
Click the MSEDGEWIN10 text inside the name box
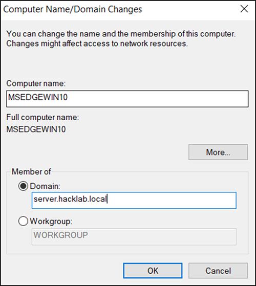tap(38, 97)
